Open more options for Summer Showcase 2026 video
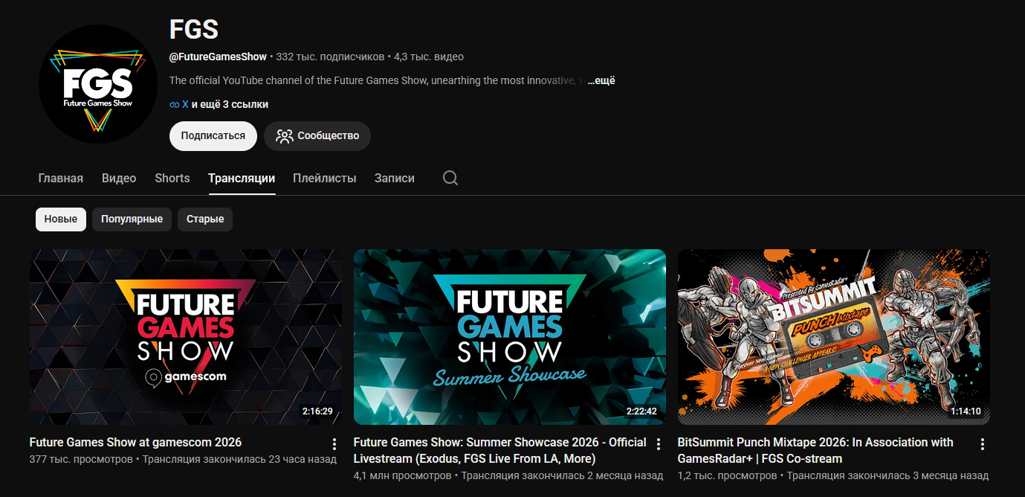The image size is (1025, 497). click(x=659, y=444)
